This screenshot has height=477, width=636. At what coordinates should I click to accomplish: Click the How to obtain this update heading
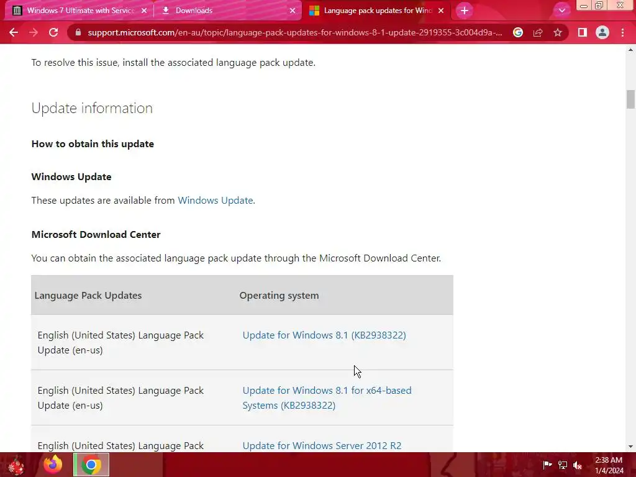coord(93,144)
